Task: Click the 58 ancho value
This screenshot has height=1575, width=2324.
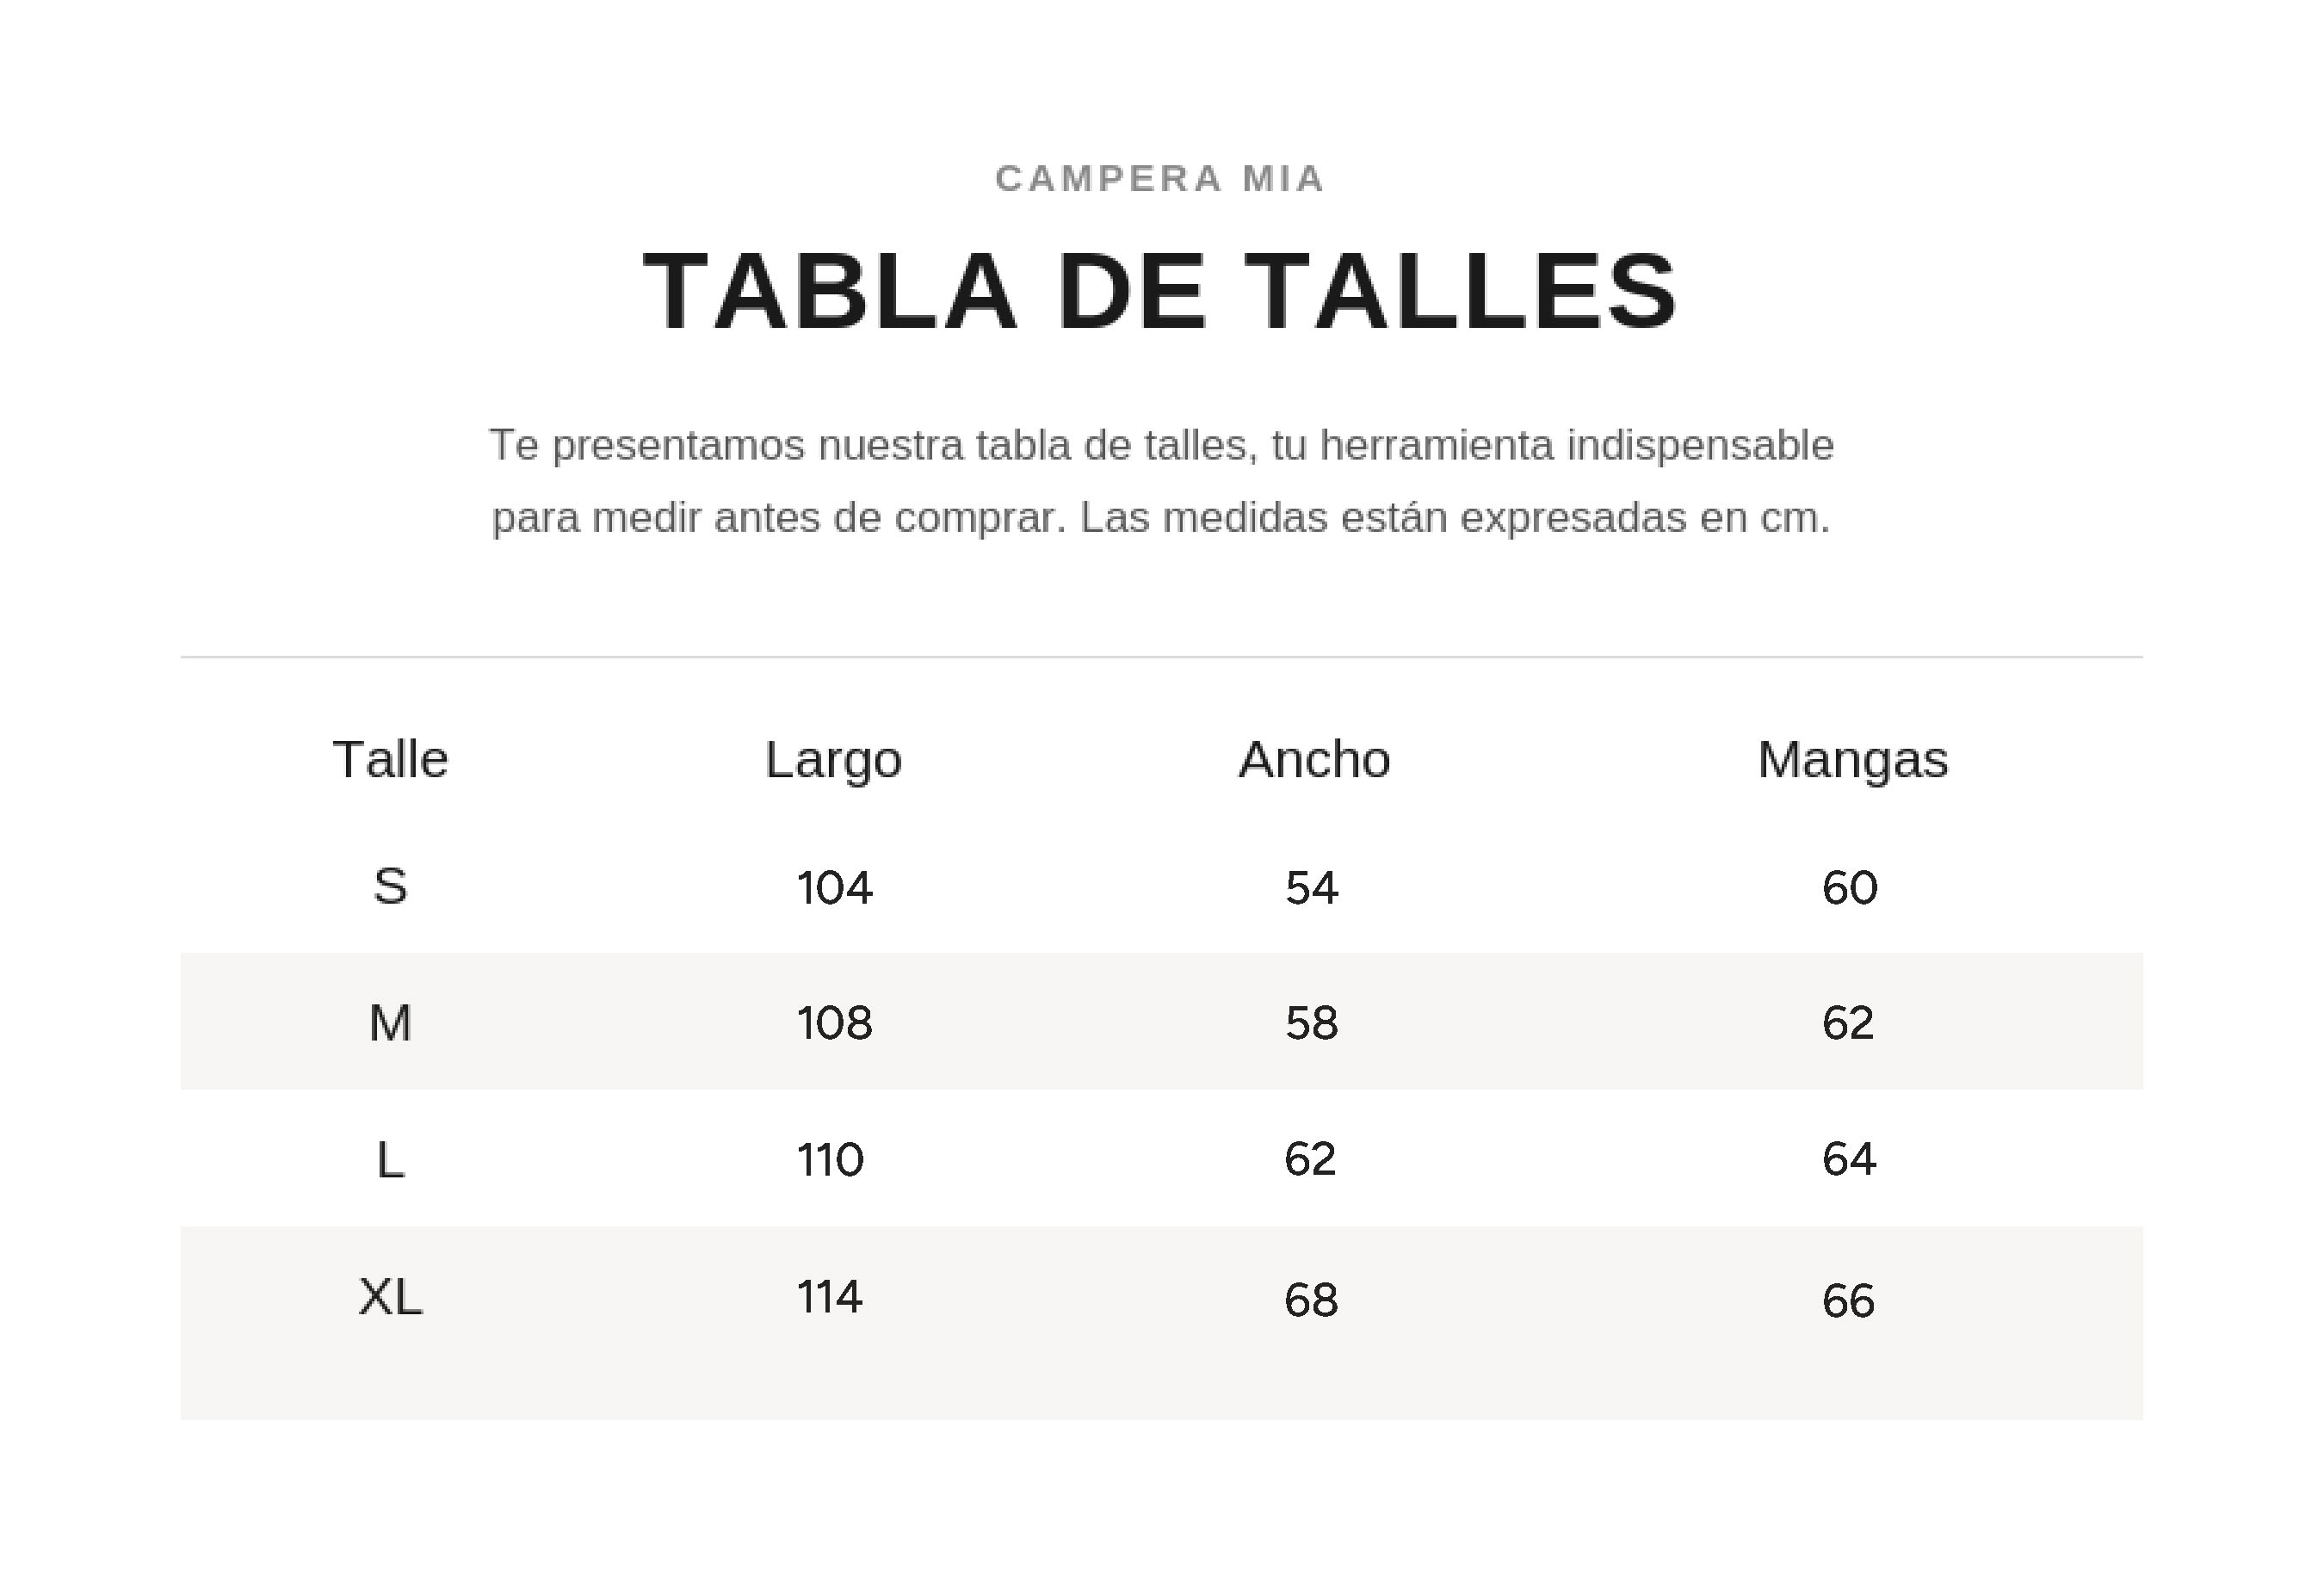Action: (x=1311, y=1023)
